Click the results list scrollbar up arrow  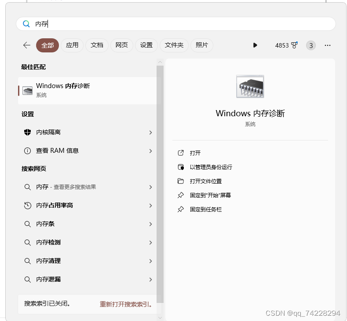click(160, 62)
